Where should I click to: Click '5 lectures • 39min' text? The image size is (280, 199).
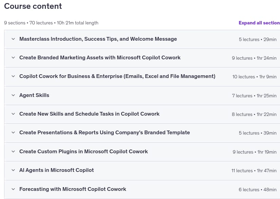click(258, 133)
